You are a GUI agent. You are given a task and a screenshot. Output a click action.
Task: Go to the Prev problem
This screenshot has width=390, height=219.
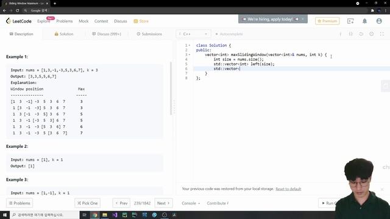pos(121,203)
